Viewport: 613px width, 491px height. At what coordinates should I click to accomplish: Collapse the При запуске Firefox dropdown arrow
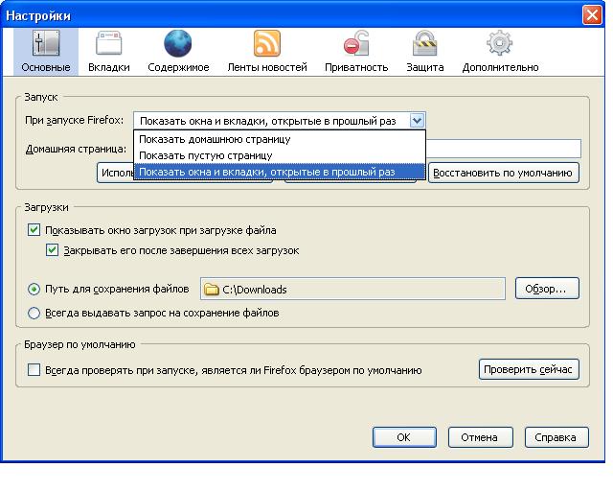click(417, 121)
